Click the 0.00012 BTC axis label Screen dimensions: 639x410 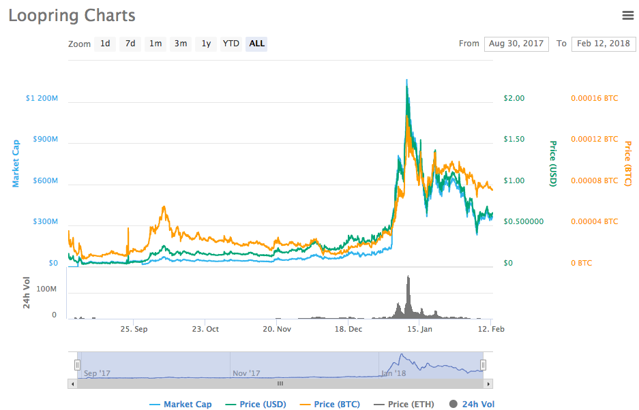tap(595, 139)
